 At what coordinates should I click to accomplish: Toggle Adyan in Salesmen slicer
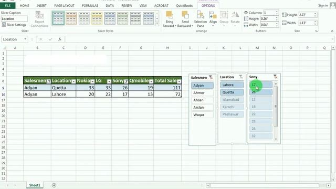pyautogui.click(x=202, y=85)
